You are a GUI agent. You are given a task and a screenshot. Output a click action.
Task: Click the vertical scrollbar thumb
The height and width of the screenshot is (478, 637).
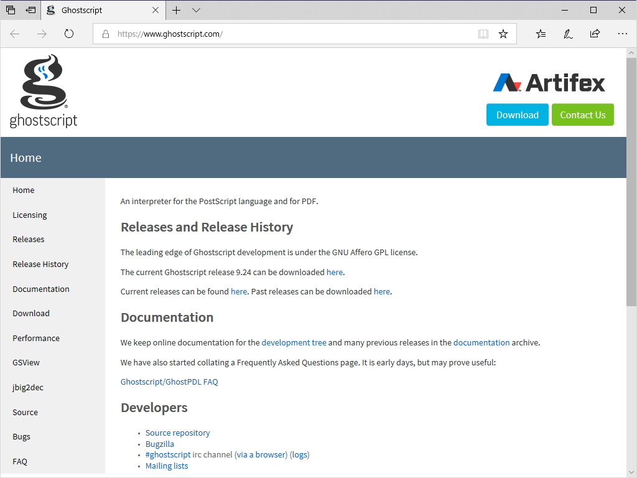(x=631, y=182)
